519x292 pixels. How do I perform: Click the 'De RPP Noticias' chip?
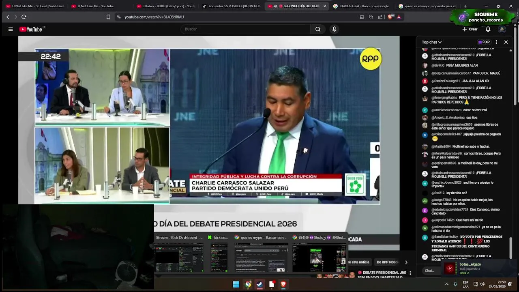point(388,262)
